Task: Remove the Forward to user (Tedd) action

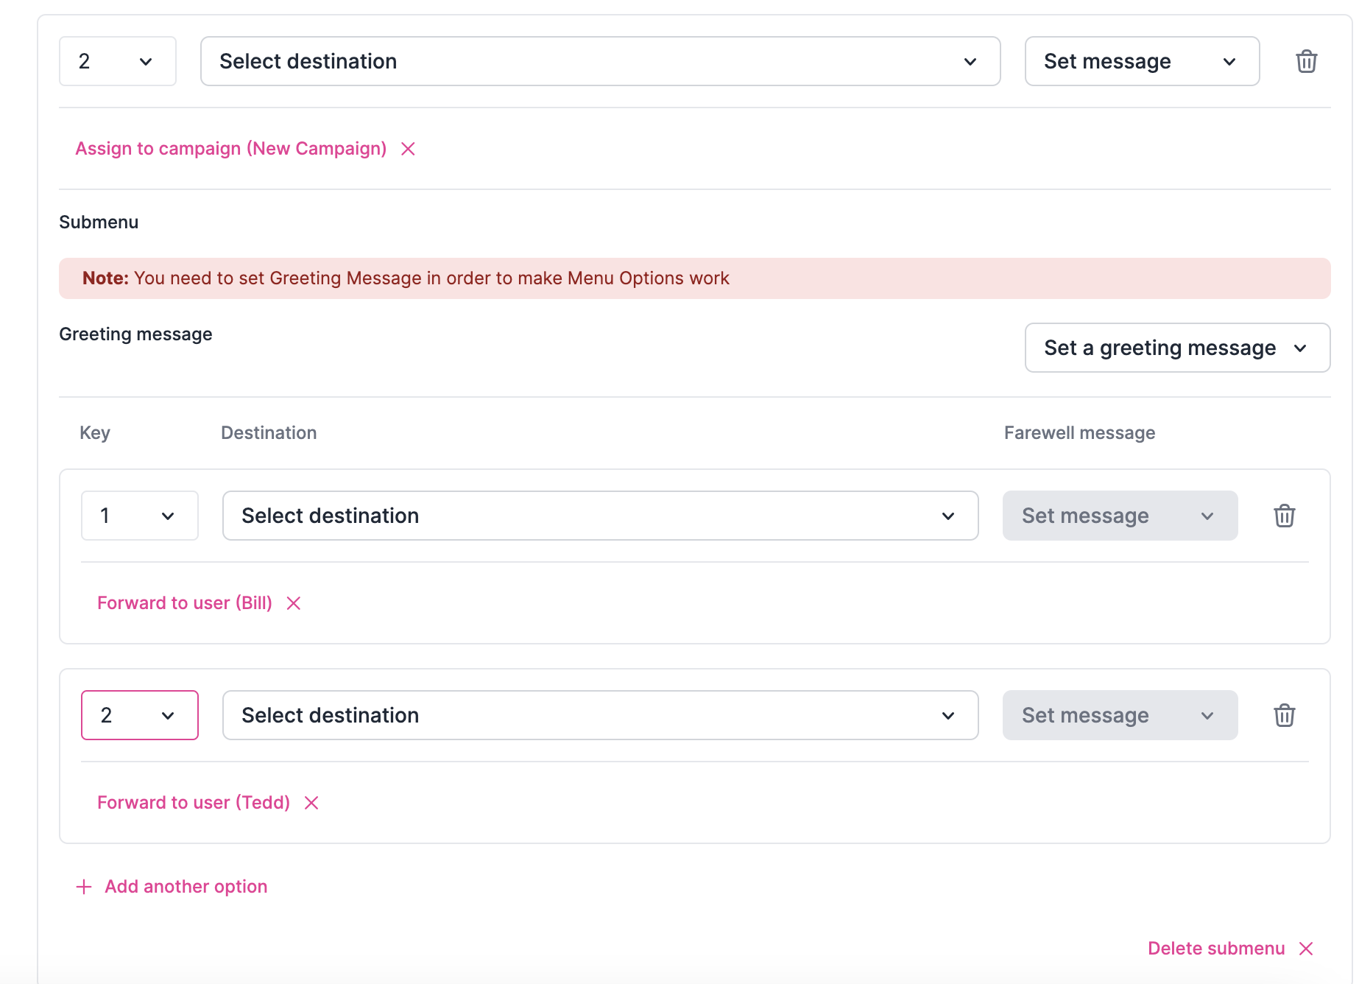Action: (311, 802)
